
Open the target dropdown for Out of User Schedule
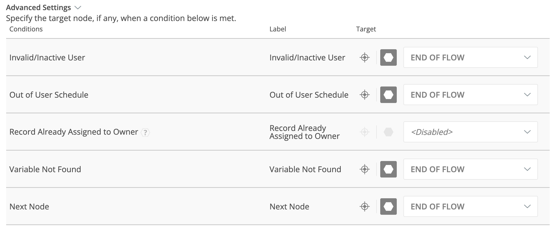[x=470, y=94]
